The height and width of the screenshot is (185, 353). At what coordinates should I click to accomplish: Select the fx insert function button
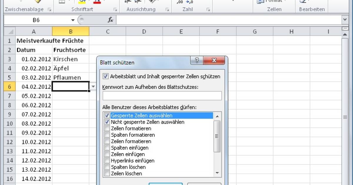click(111, 20)
